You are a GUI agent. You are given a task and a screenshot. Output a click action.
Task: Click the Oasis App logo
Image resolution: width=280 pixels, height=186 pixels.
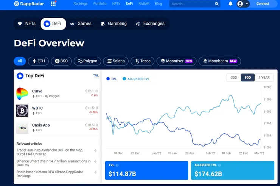point(22,128)
